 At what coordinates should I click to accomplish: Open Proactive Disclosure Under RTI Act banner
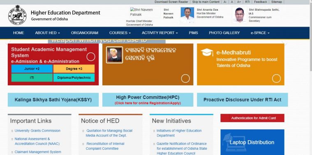tap(243, 100)
